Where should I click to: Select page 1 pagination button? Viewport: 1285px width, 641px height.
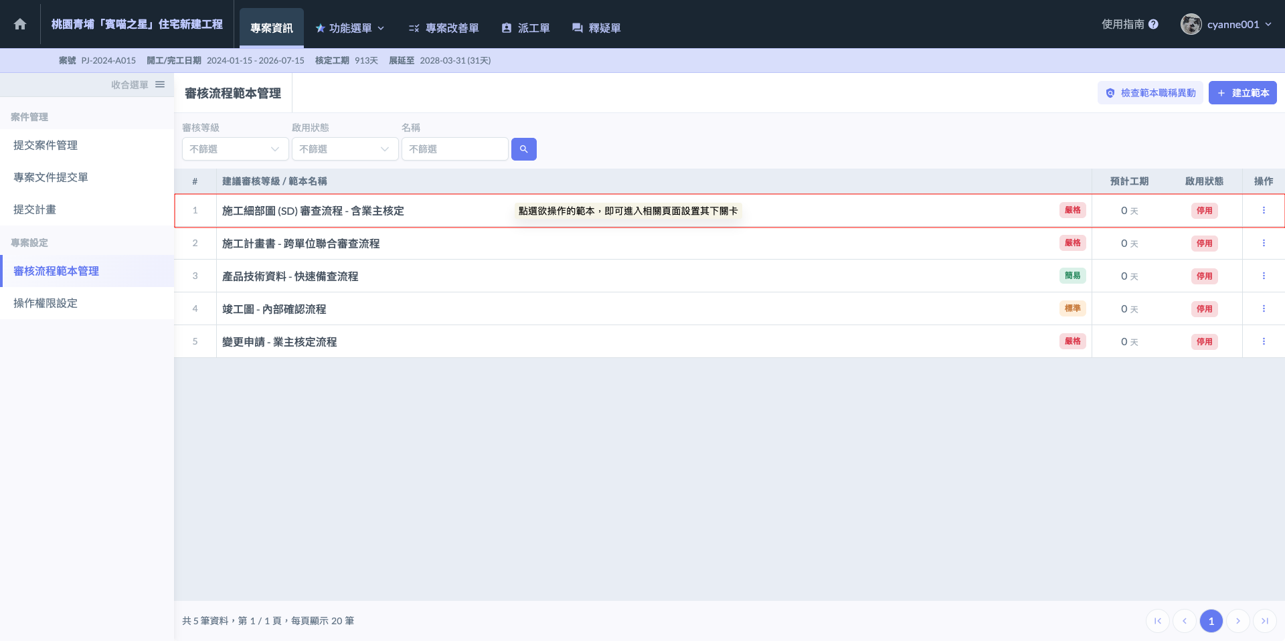click(1211, 621)
